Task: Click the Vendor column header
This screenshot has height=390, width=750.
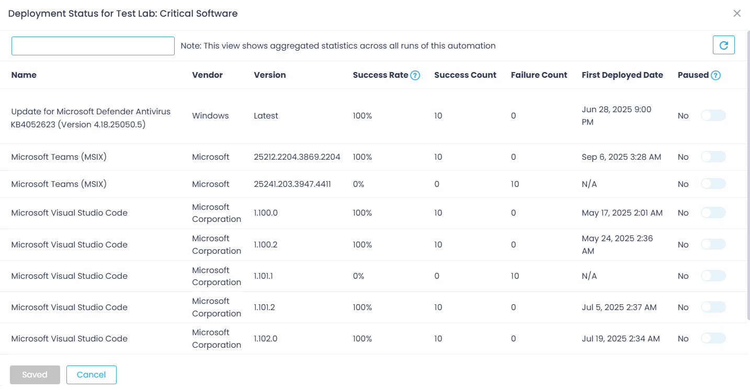Action: 207,75
